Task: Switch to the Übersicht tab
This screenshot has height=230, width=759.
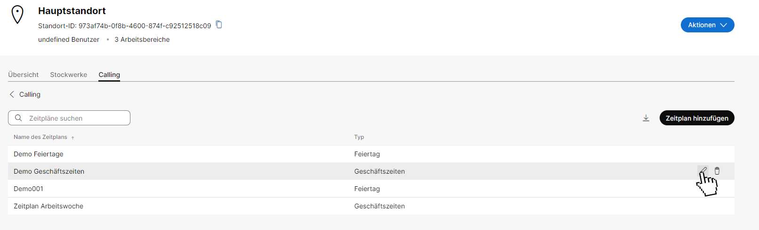Action: tap(24, 75)
